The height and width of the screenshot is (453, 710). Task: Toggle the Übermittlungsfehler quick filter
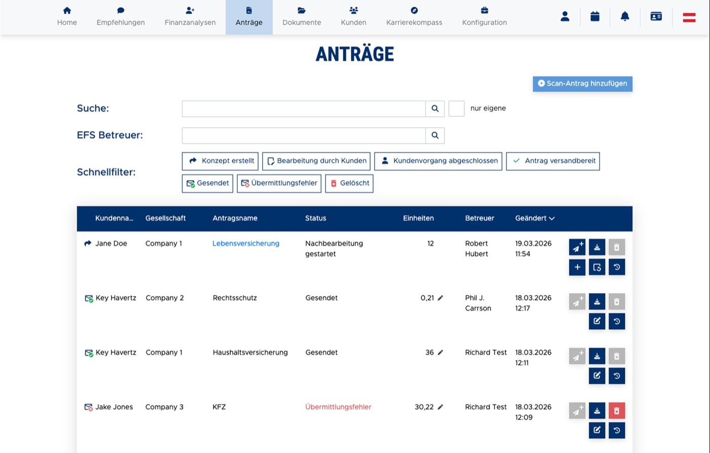(x=279, y=183)
